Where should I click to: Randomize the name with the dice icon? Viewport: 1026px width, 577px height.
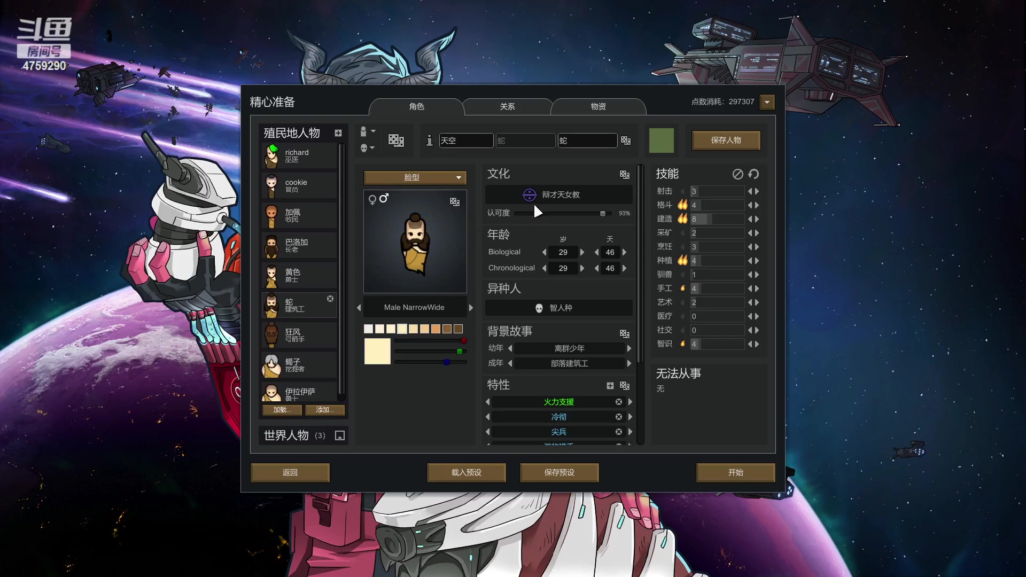pyautogui.click(x=626, y=140)
